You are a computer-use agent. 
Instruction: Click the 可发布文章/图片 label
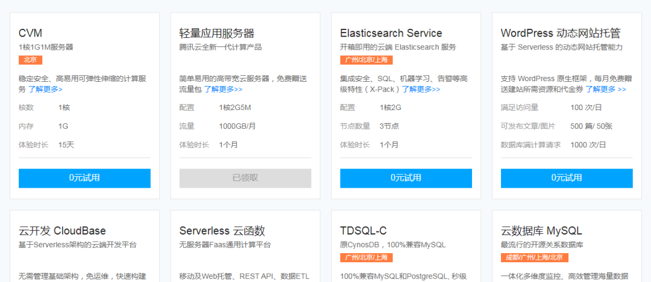tap(527, 126)
